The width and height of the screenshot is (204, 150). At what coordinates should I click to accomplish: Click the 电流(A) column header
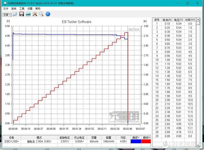167,20
